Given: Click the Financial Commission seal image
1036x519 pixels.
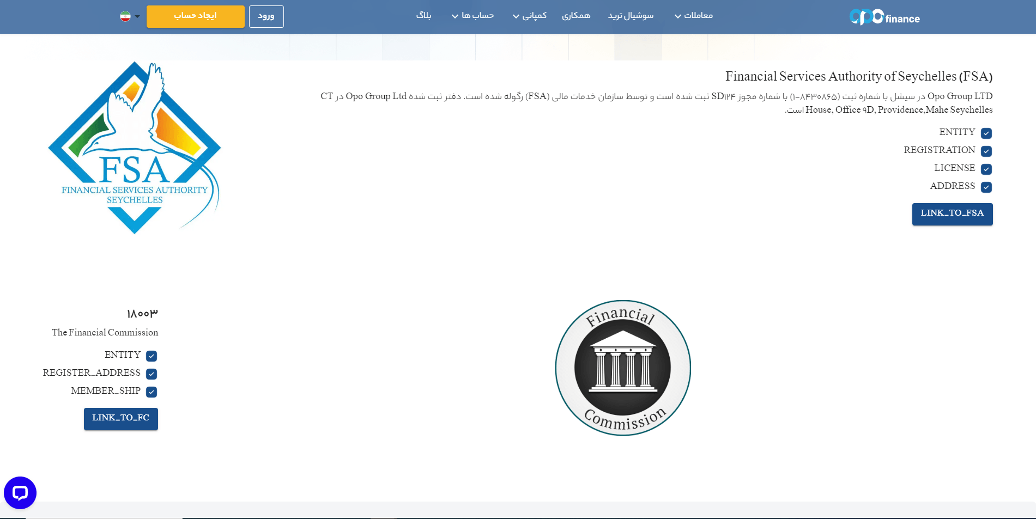Looking at the screenshot, I should 623,368.
